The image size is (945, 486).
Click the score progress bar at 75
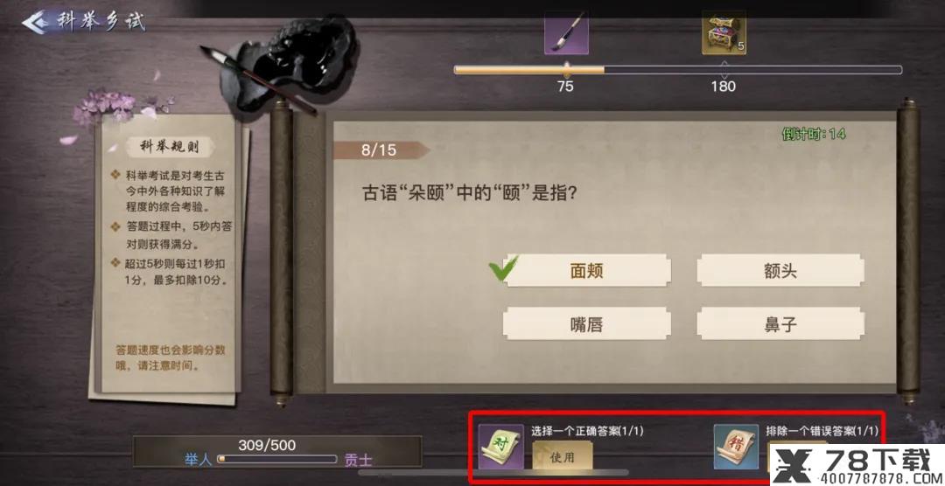[x=678, y=70]
